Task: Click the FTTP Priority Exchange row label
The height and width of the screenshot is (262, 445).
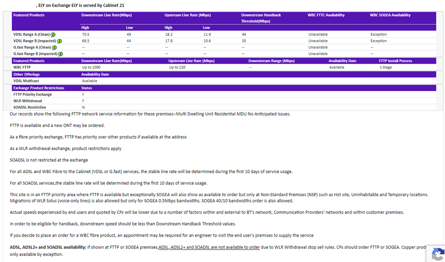Action: pyautogui.click(x=33, y=94)
